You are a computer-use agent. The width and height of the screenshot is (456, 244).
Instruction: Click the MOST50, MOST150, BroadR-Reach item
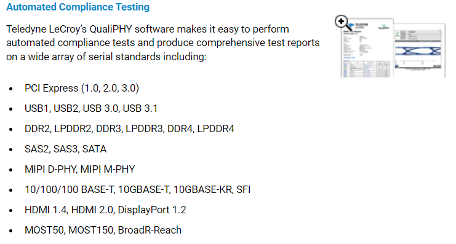pyautogui.click(x=103, y=230)
